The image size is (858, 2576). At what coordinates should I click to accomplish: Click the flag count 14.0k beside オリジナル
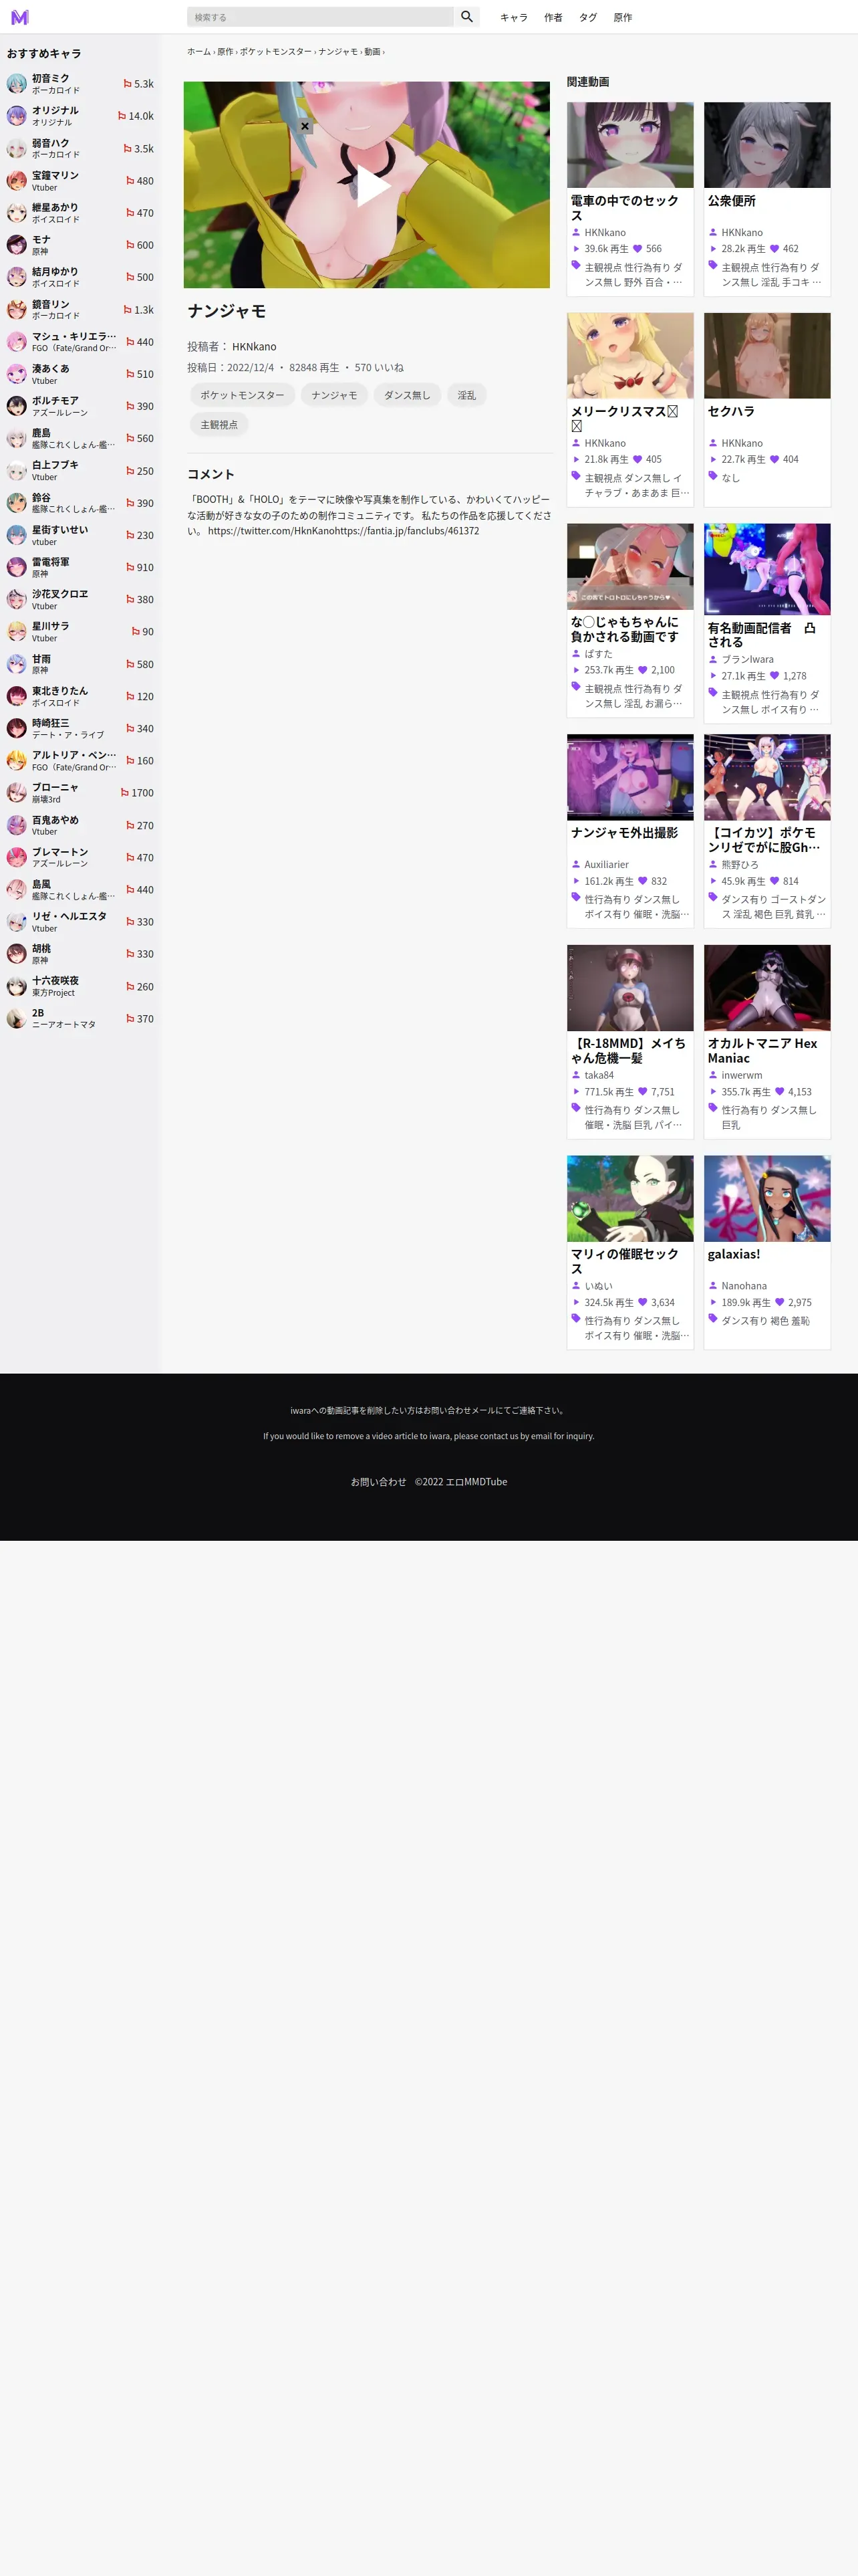136,116
